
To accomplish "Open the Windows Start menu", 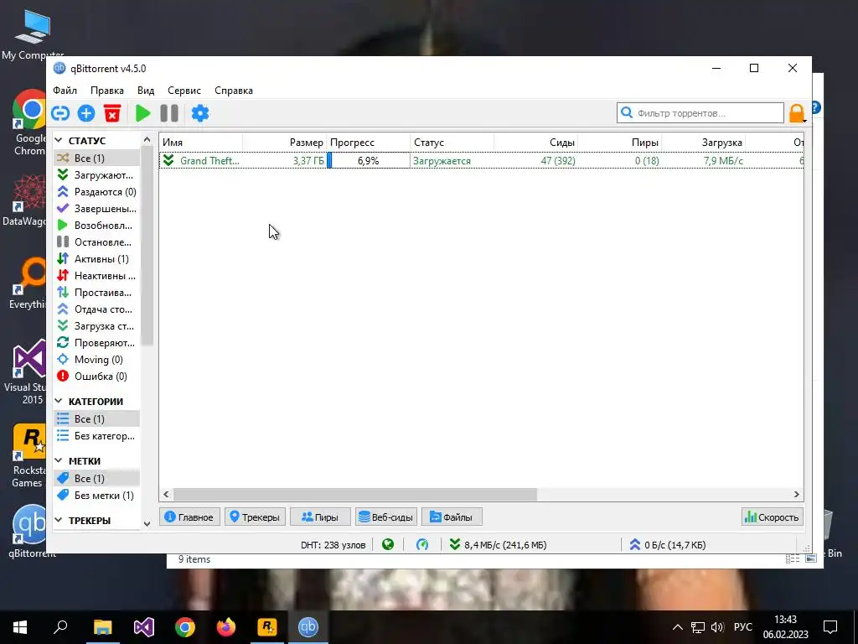I will pos(20,627).
